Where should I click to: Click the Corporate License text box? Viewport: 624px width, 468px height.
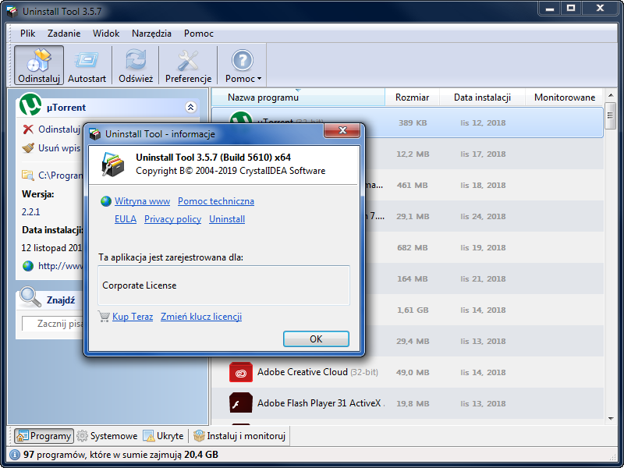coord(224,285)
